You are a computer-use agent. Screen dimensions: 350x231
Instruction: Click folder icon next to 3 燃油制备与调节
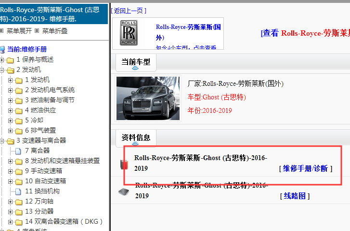[x=19, y=100]
